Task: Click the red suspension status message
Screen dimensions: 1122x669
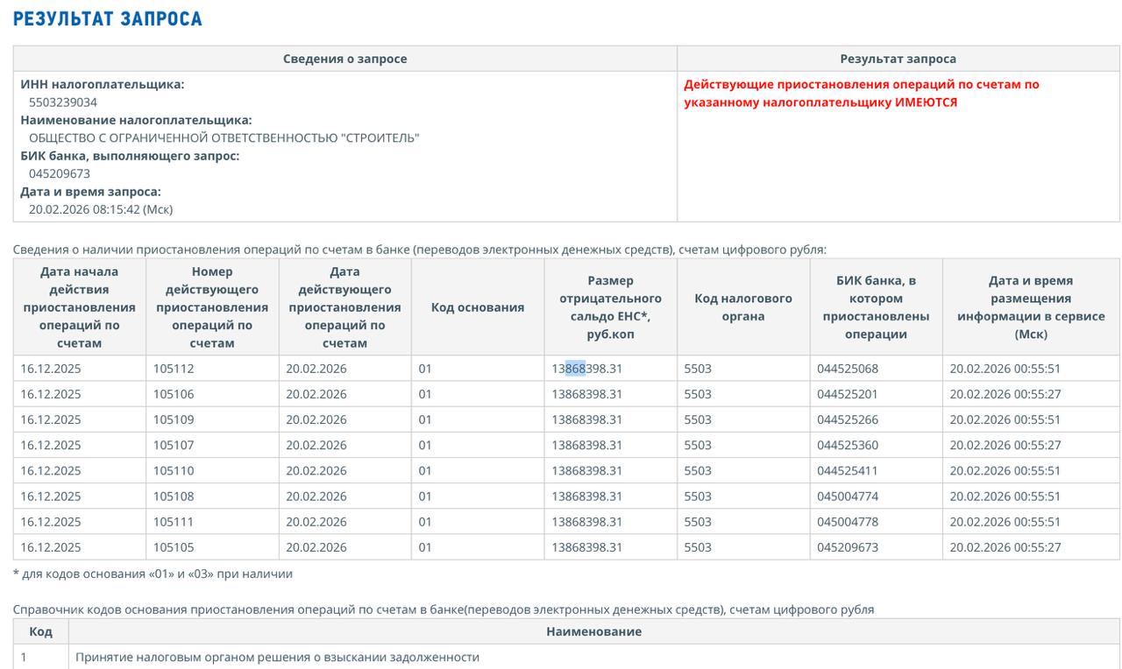Action: coord(861,94)
